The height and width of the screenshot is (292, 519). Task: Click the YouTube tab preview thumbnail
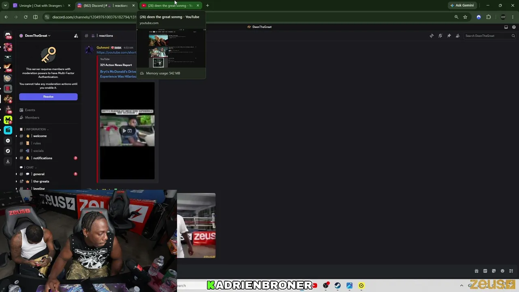pos(171,48)
